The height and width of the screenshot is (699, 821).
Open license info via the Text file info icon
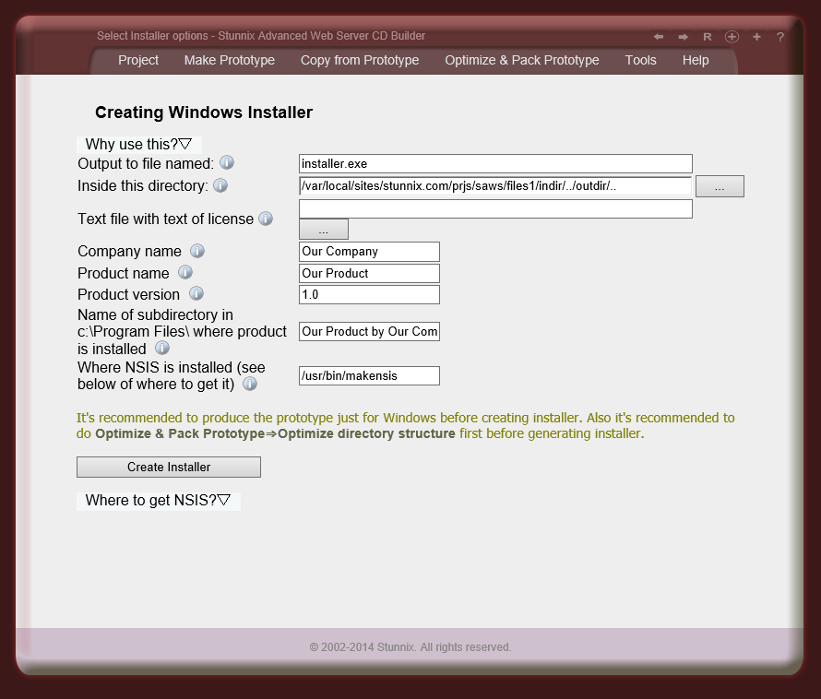[x=266, y=219]
